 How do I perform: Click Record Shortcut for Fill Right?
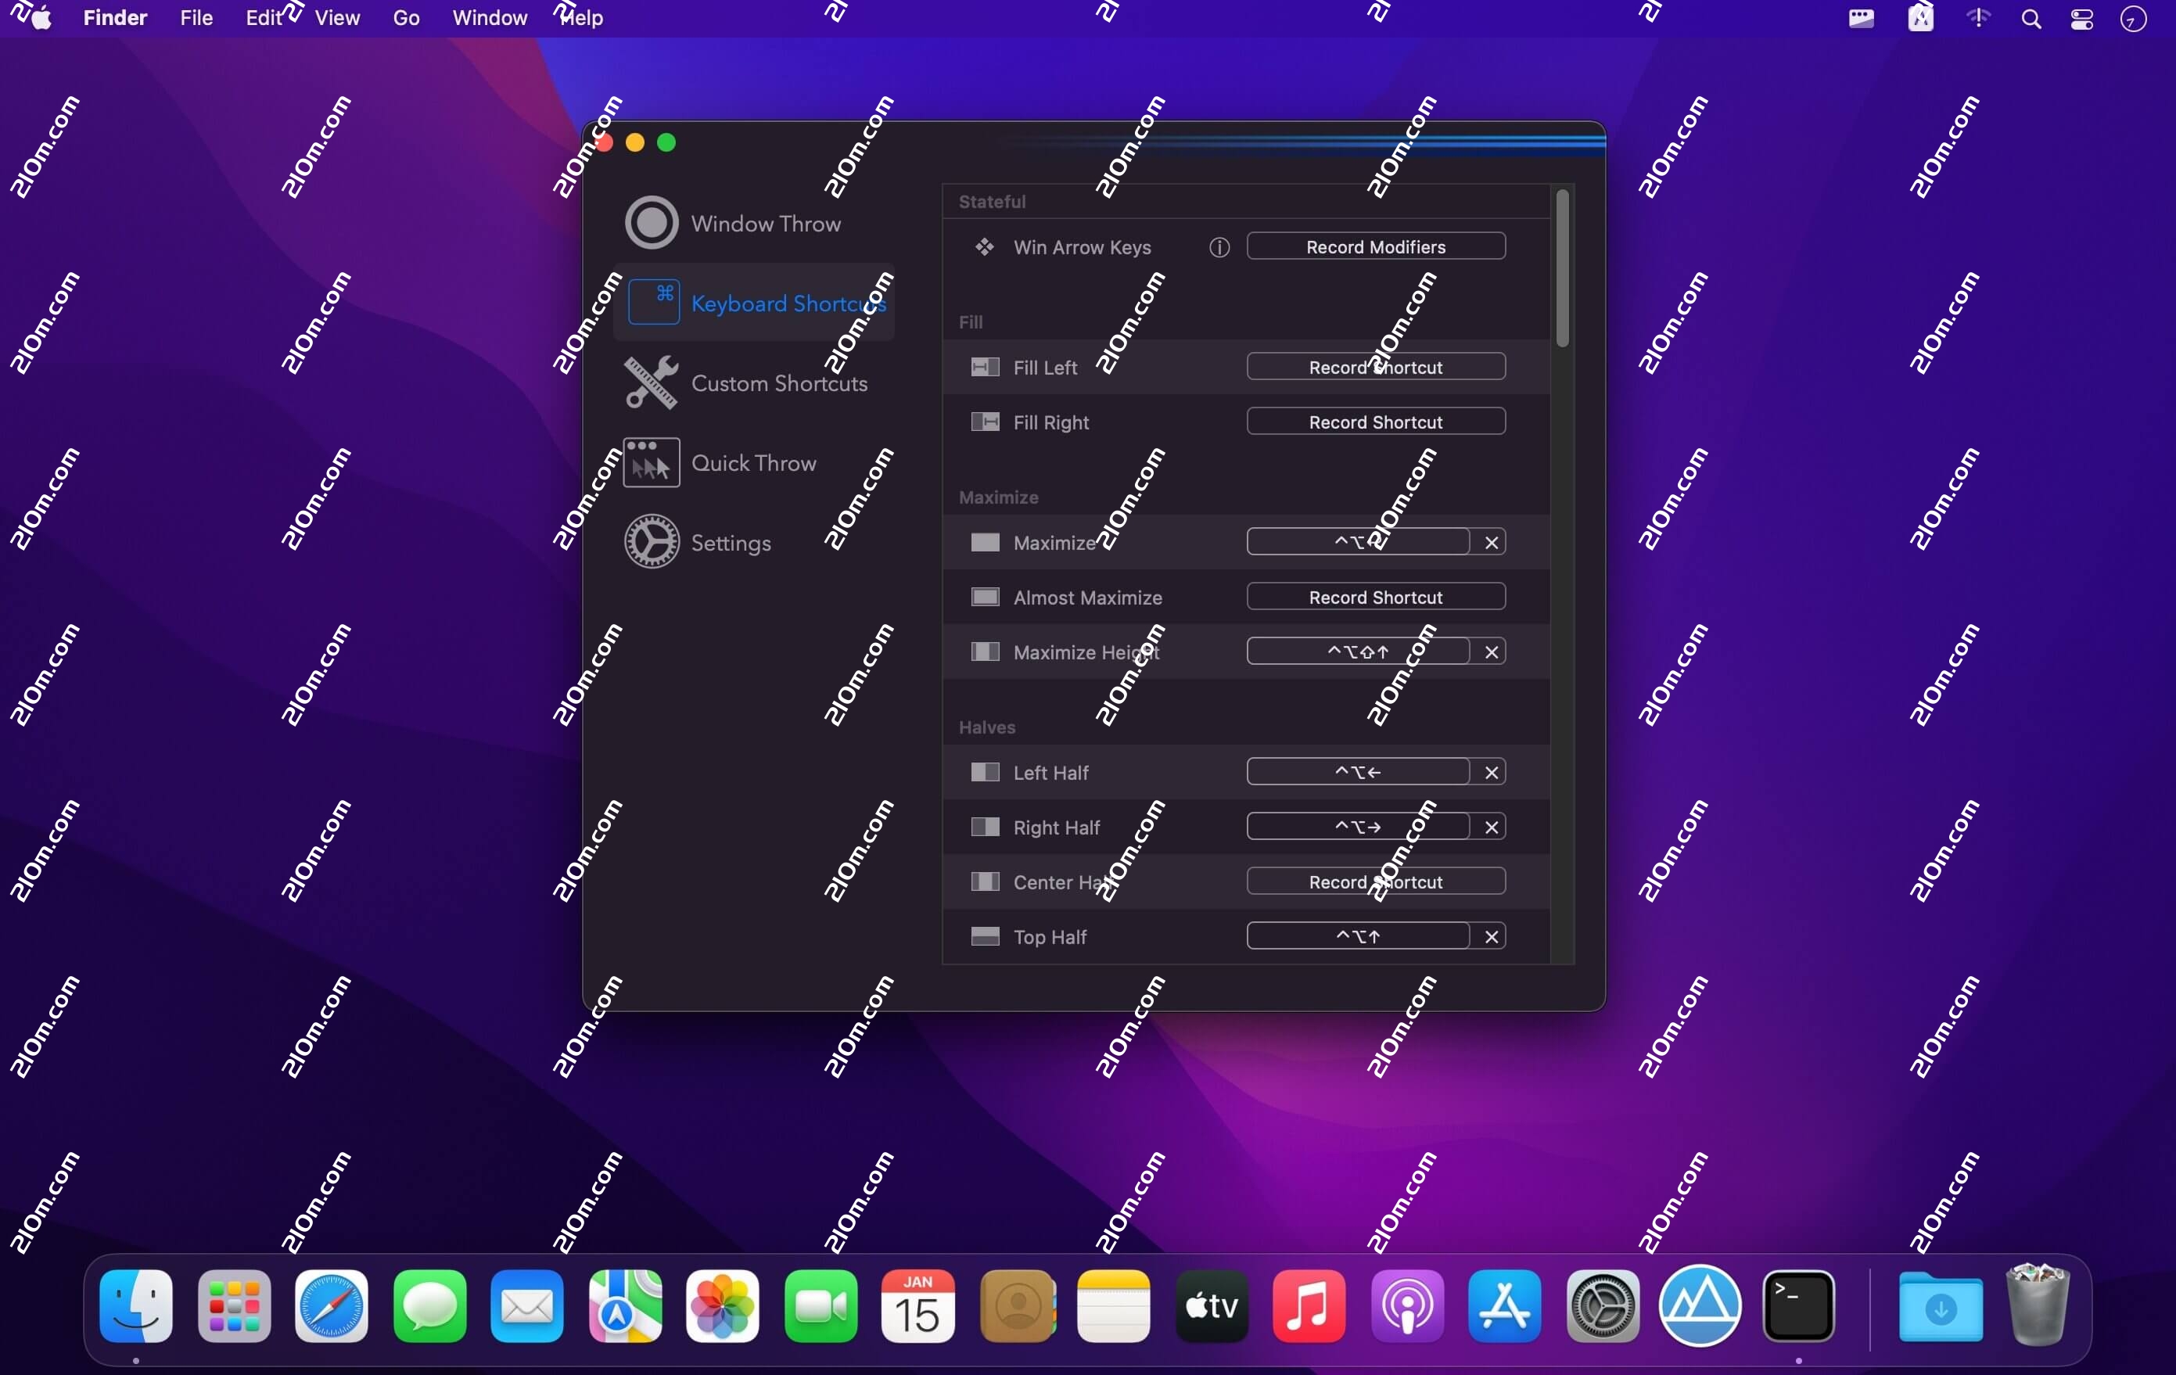pos(1374,421)
